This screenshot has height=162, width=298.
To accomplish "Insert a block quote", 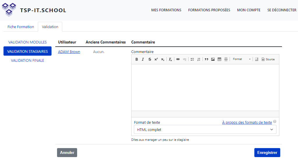I will point(206,59).
